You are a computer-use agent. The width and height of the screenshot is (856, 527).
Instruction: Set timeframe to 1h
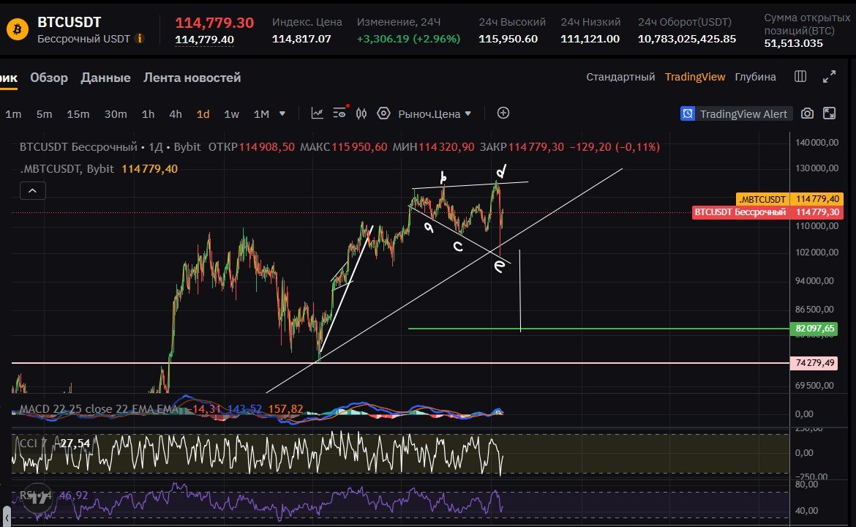tap(148, 113)
